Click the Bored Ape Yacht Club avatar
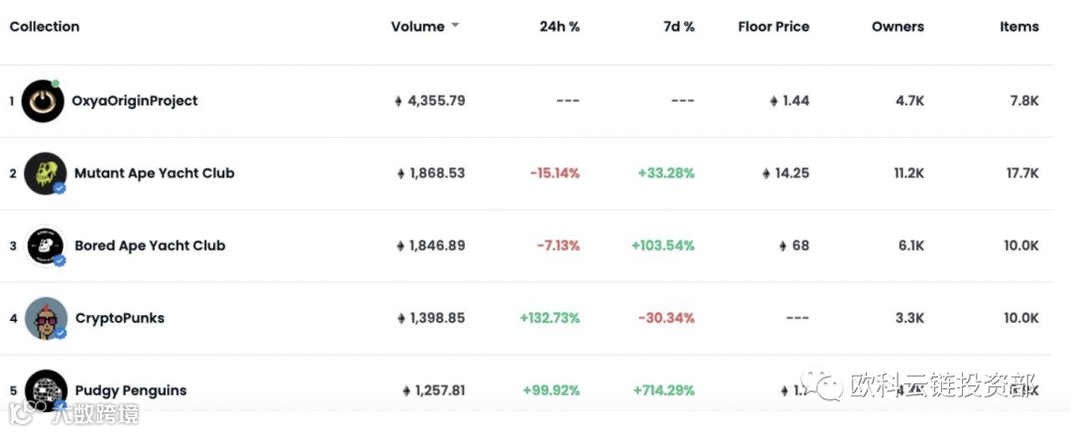 click(45, 246)
